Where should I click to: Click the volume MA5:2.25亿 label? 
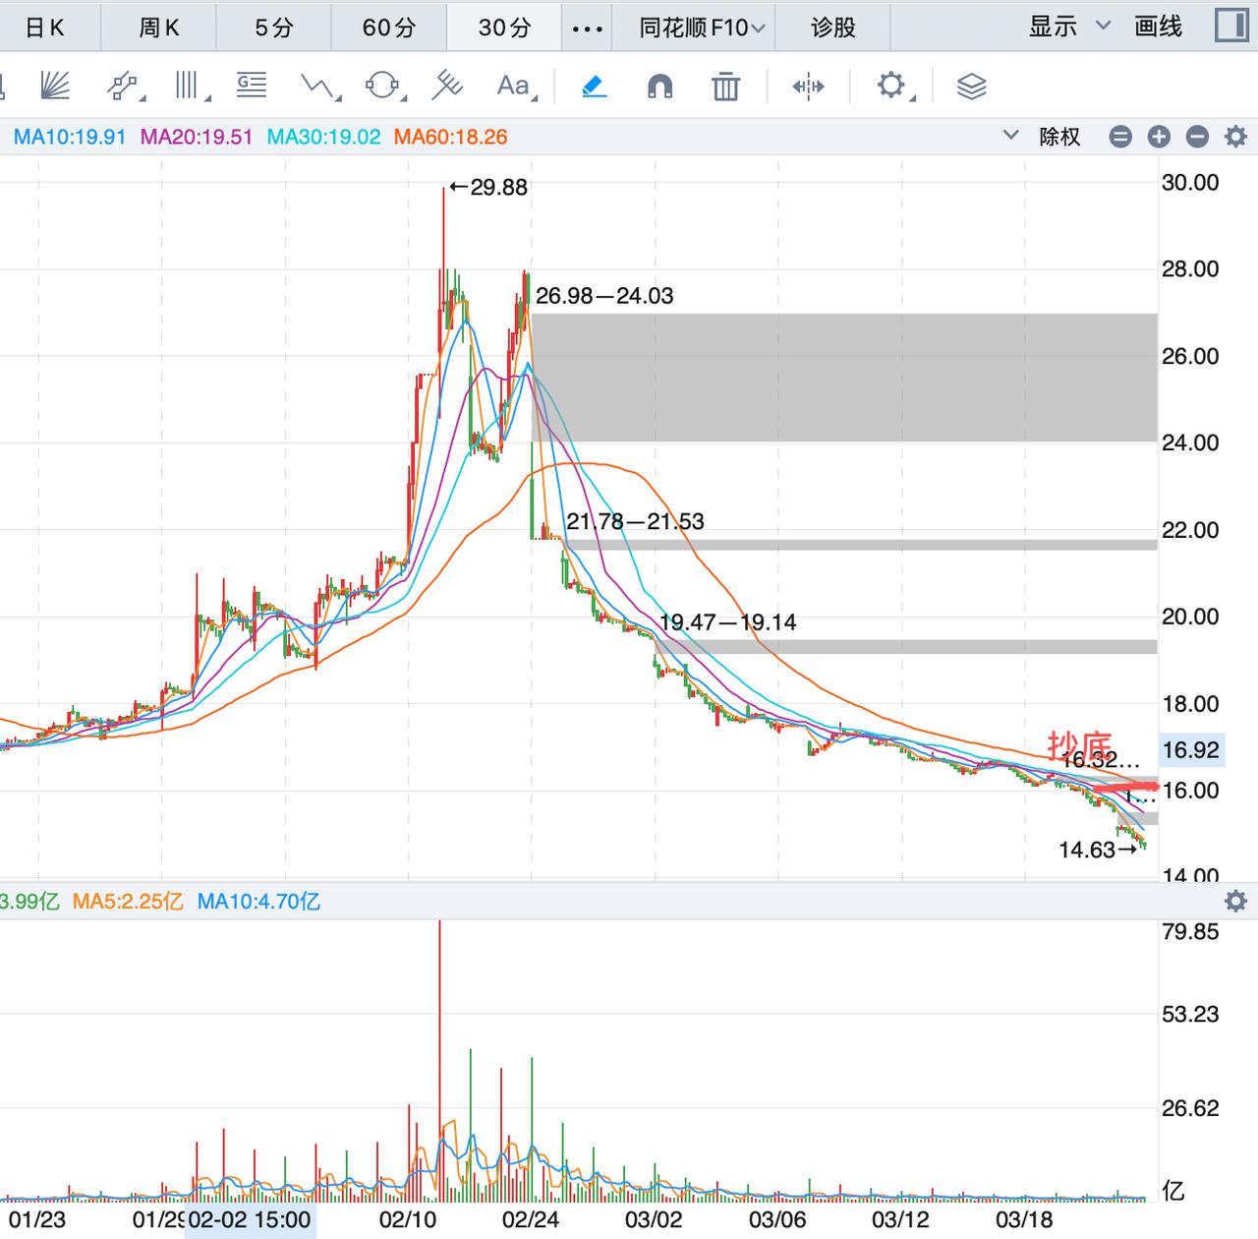[128, 901]
